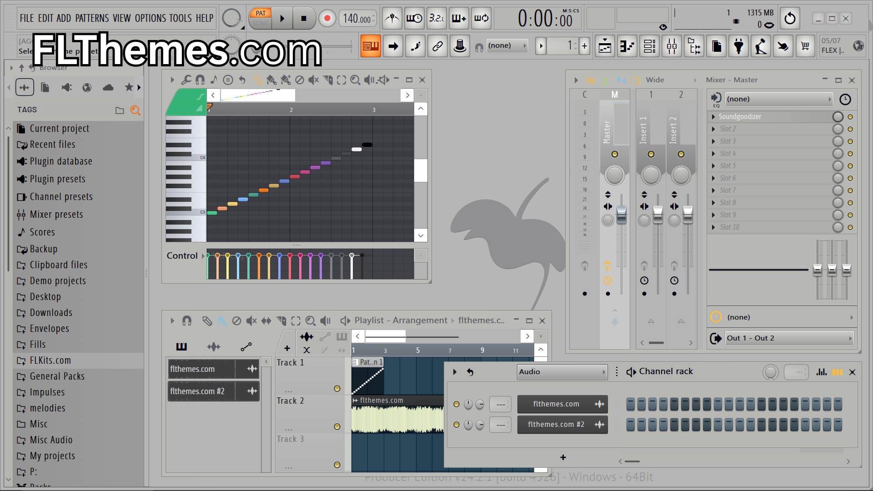Click the multilink to controllers icon
The height and width of the screenshot is (491, 873).
[x=437, y=46]
